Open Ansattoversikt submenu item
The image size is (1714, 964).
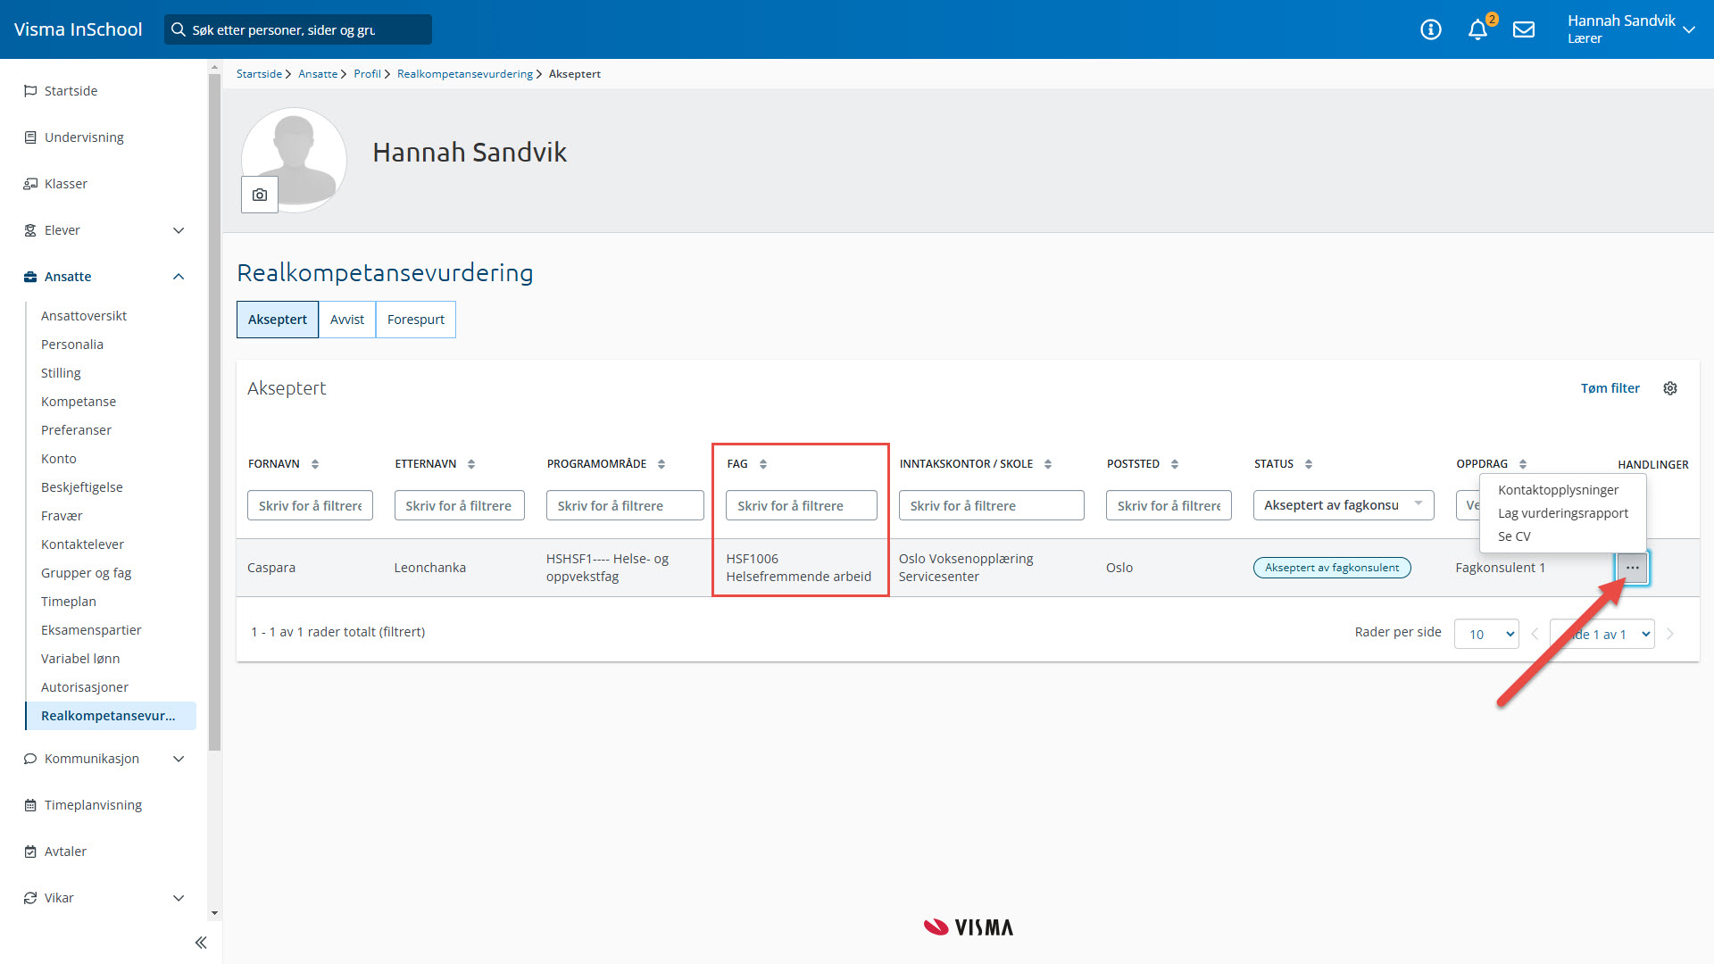pyautogui.click(x=84, y=316)
